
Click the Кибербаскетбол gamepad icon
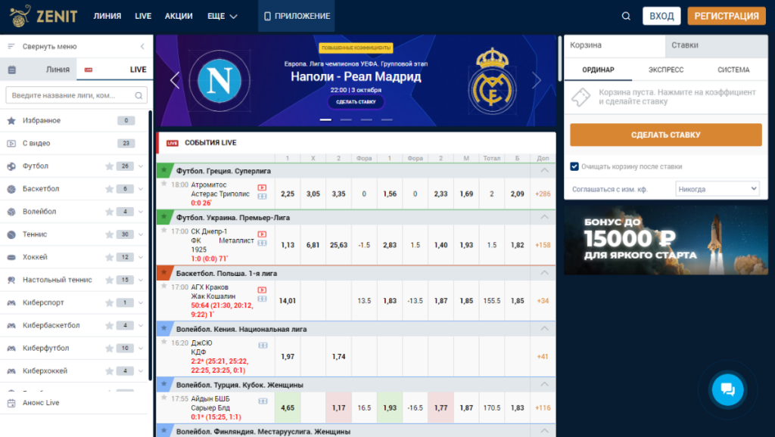[11, 325]
